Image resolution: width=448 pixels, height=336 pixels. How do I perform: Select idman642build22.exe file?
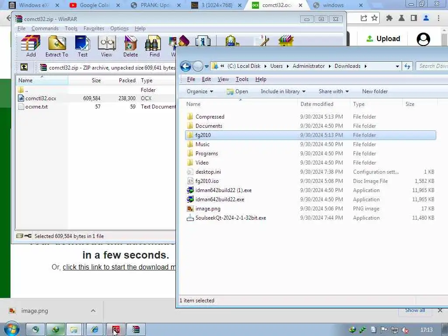point(310,199)
